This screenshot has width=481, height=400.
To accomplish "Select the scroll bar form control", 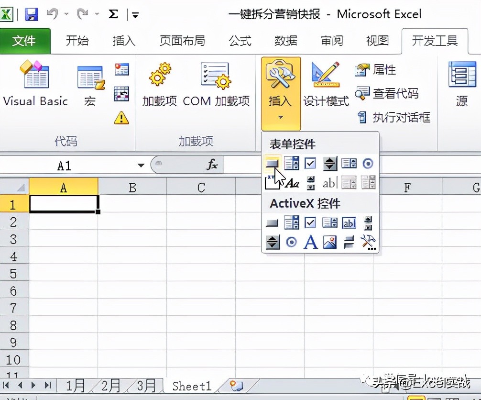I will pos(310,182).
